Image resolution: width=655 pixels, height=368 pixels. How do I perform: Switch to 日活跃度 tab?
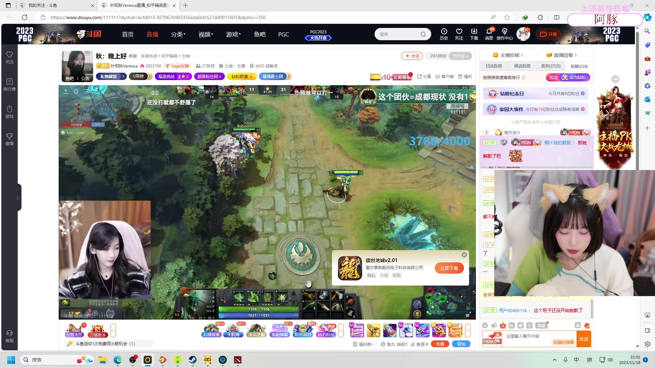pyautogui.click(x=494, y=66)
